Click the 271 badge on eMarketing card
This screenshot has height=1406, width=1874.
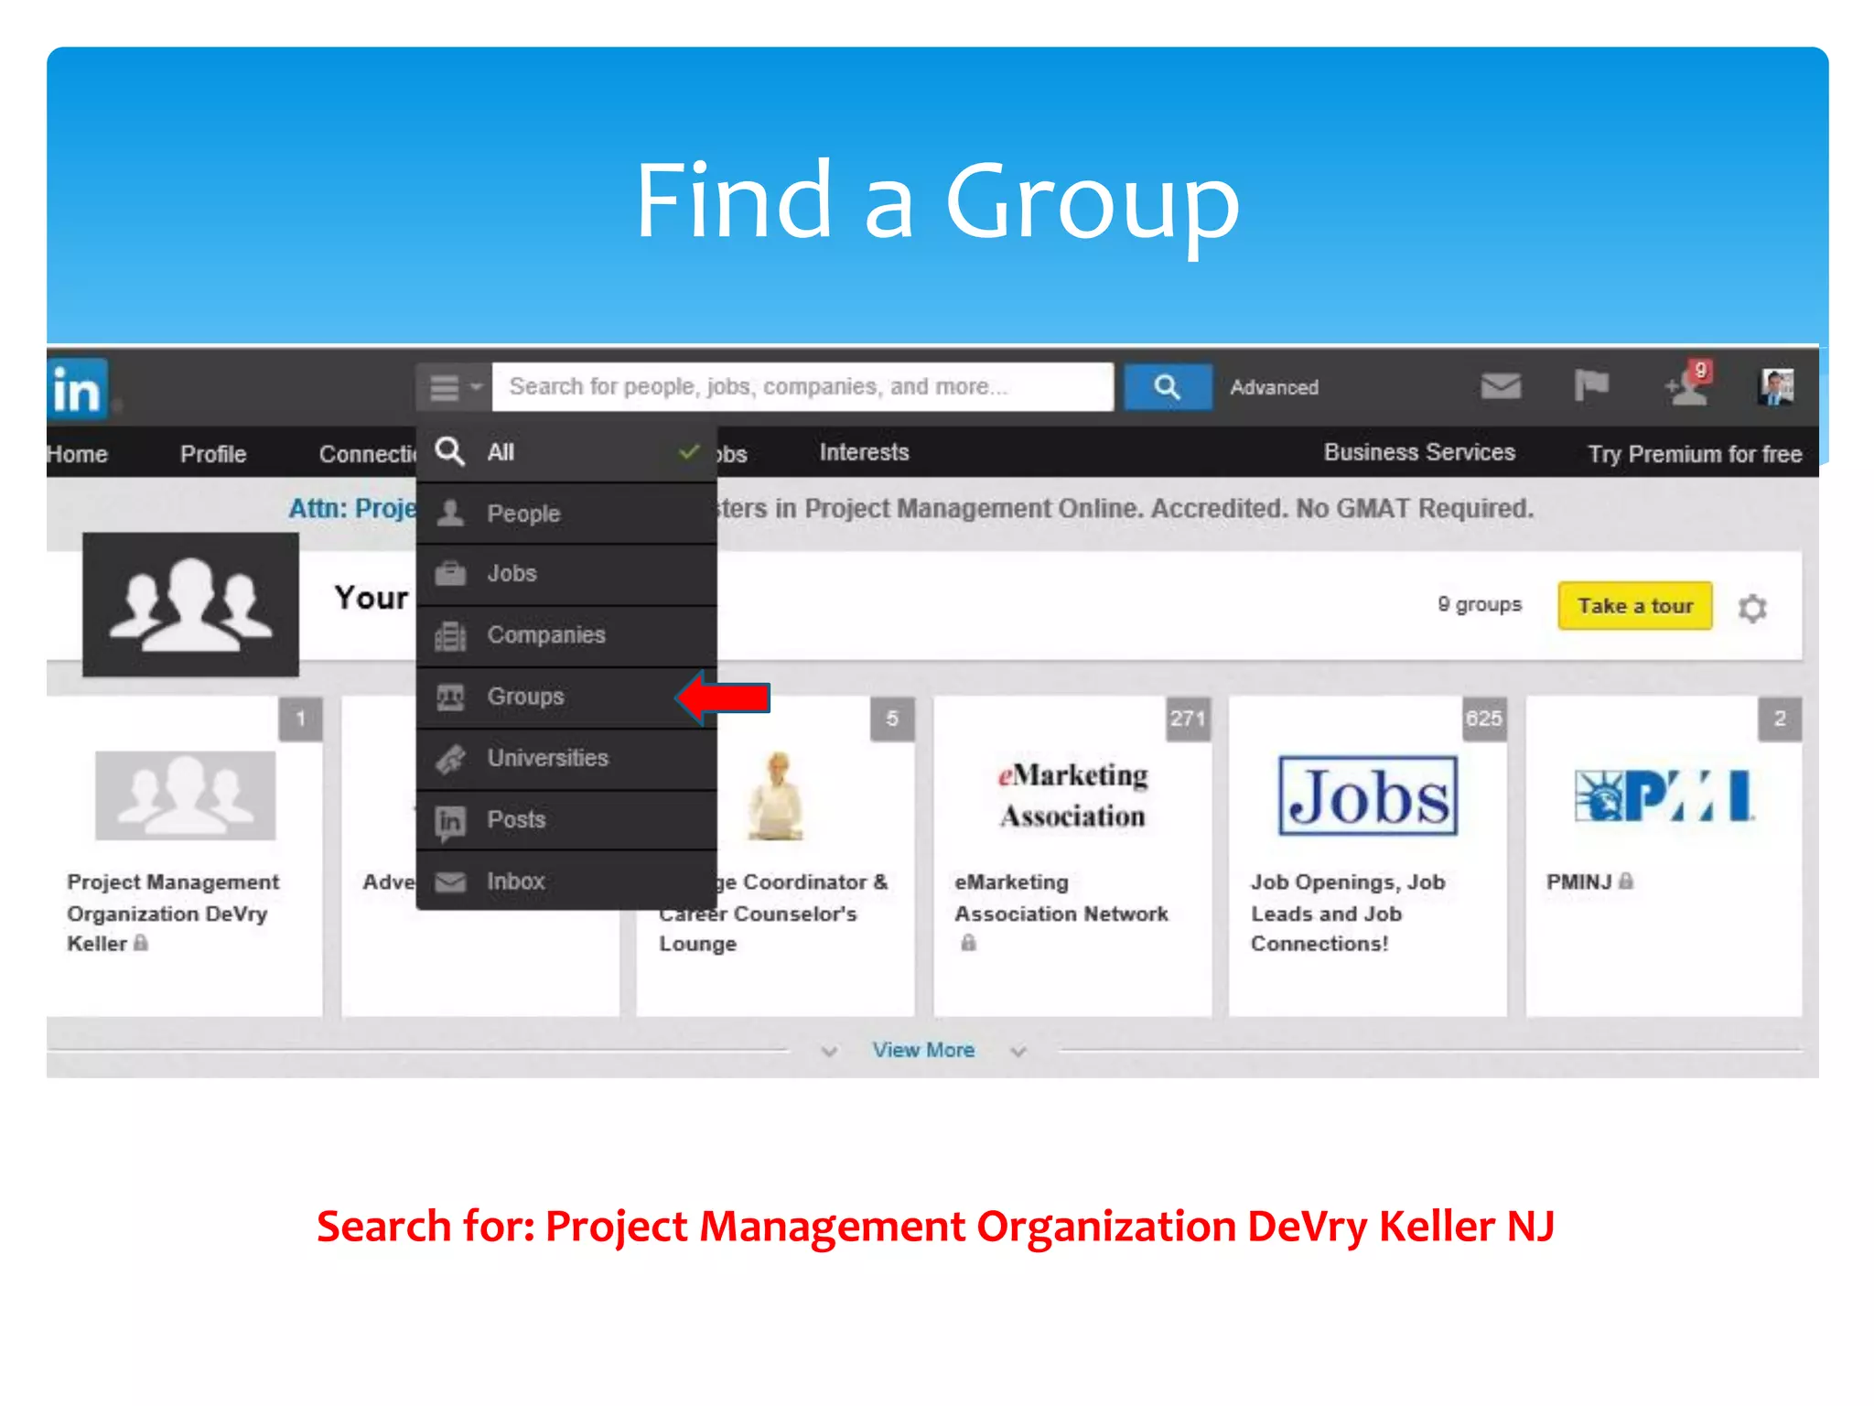(1188, 719)
